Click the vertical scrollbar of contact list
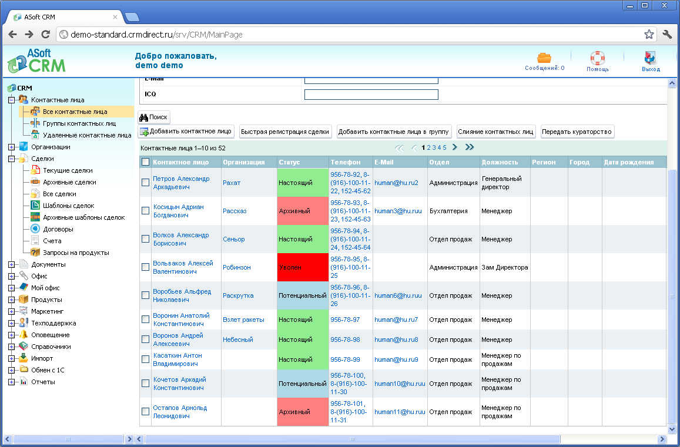The width and height of the screenshot is (680, 447). [672, 297]
